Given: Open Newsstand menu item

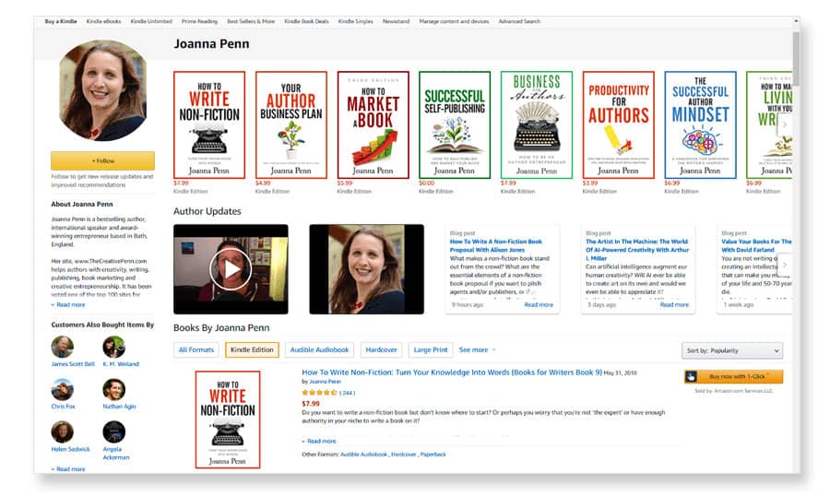Looking at the screenshot, I should (x=396, y=22).
